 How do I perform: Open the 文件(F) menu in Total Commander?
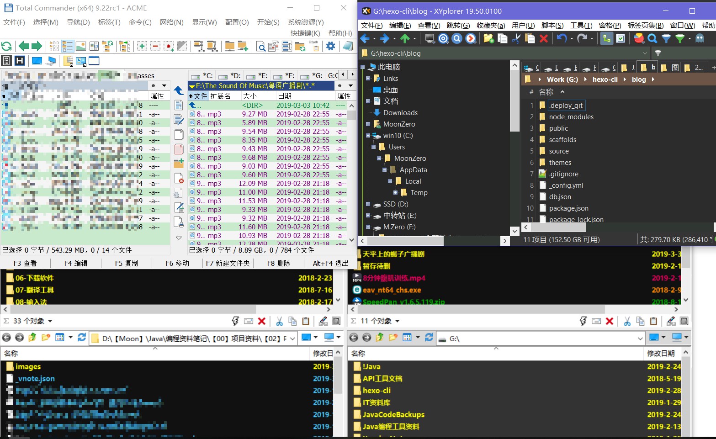[x=14, y=22]
